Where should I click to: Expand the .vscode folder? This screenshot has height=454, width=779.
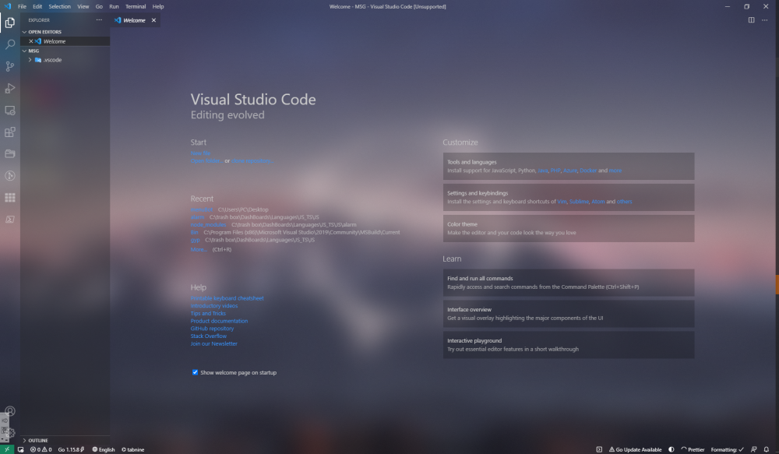pyautogui.click(x=65, y=60)
